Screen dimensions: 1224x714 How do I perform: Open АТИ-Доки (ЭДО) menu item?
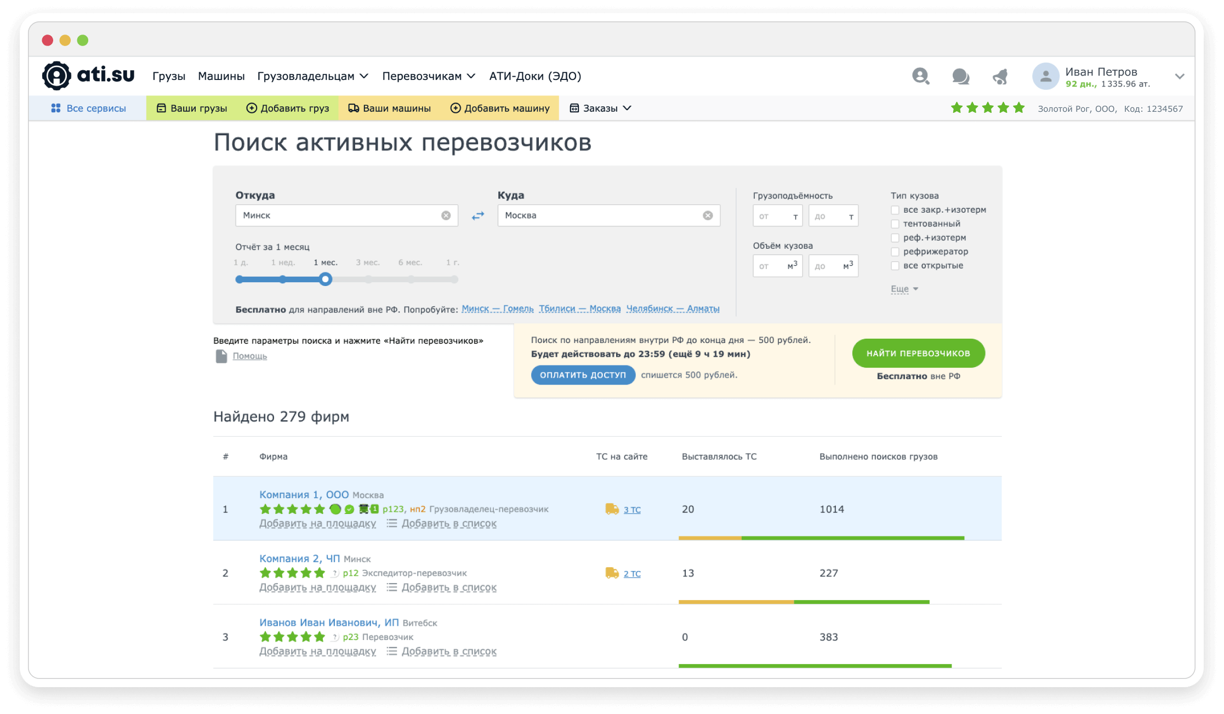[536, 76]
